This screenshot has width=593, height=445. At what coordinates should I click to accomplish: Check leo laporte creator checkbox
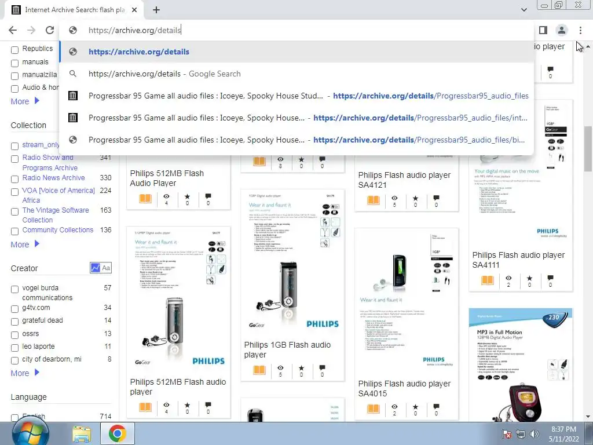pyautogui.click(x=14, y=348)
